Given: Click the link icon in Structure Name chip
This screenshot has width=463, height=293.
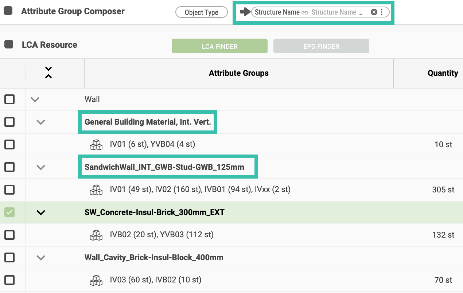Looking at the screenshot, I should tap(305, 12).
